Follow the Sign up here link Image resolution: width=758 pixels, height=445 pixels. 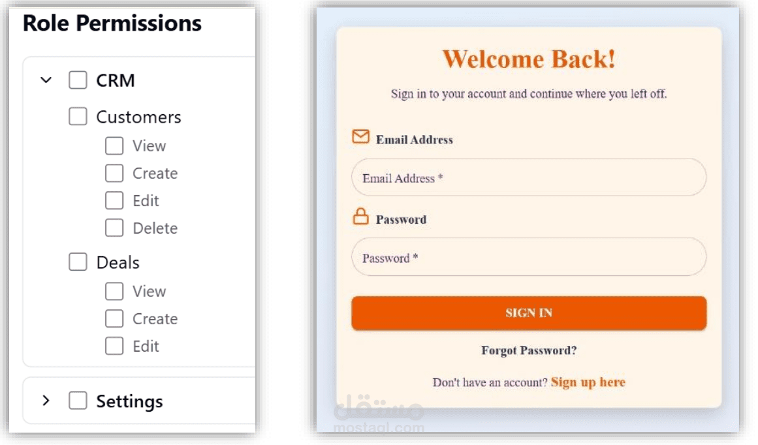pos(588,382)
